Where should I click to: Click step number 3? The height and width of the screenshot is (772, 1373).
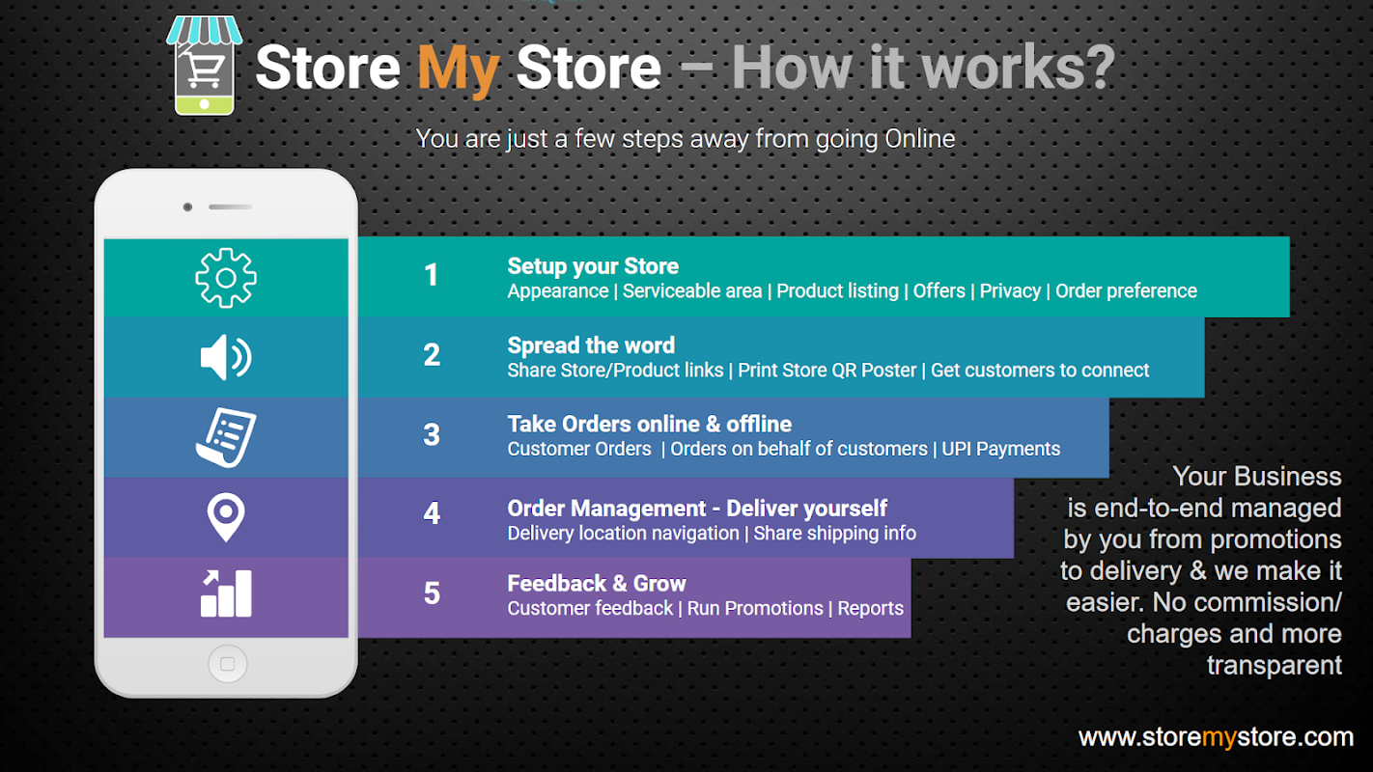432,435
